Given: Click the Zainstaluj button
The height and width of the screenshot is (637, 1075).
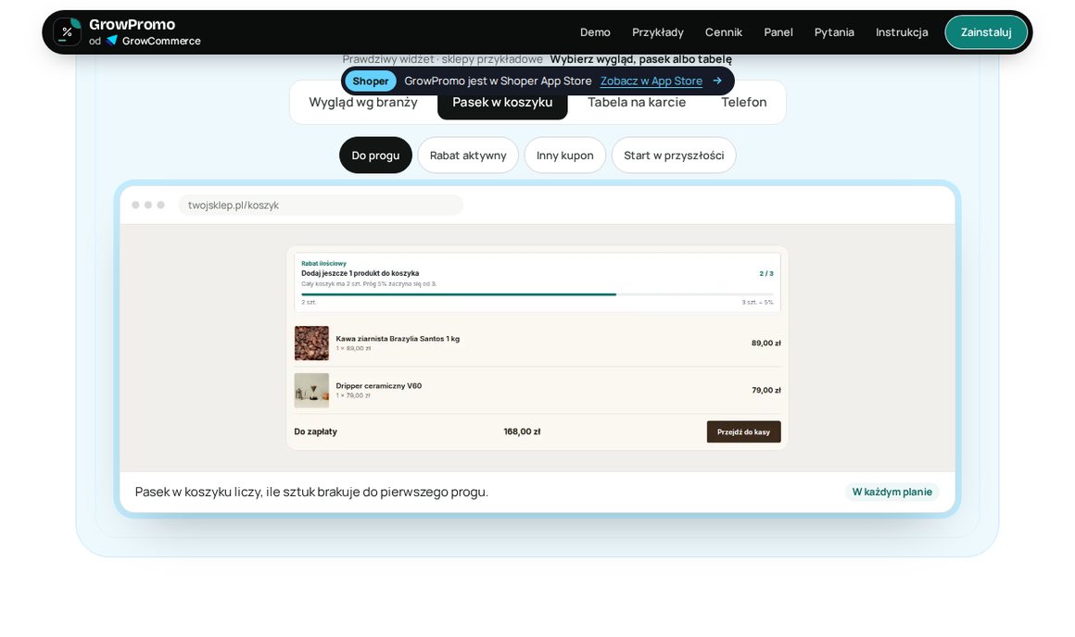Looking at the screenshot, I should [986, 32].
